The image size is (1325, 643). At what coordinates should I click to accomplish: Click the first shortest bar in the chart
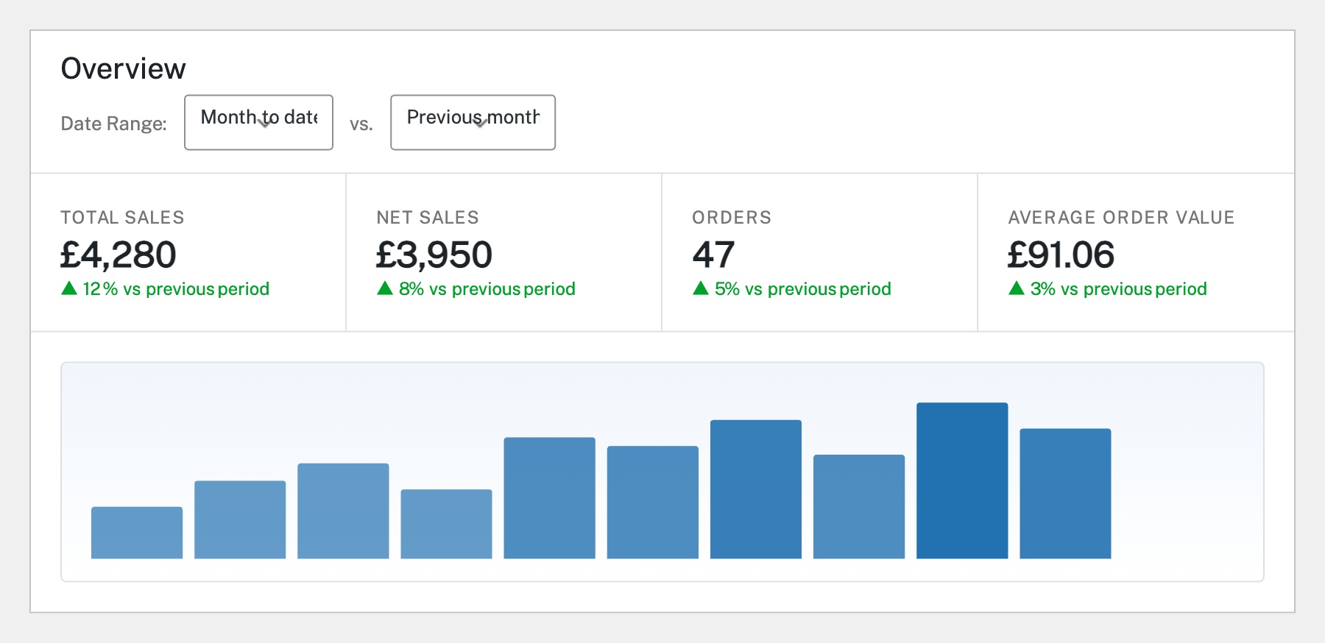pos(137,533)
